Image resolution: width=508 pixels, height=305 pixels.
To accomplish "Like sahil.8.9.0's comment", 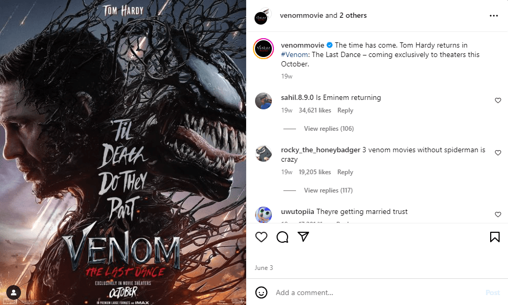I will click(x=498, y=100).
